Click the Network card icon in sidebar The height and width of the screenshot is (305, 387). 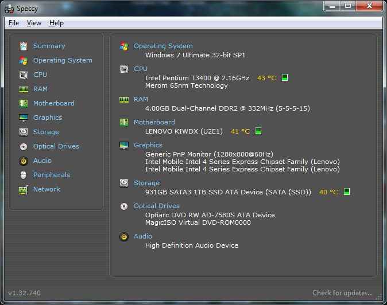[x=24, y=190]
